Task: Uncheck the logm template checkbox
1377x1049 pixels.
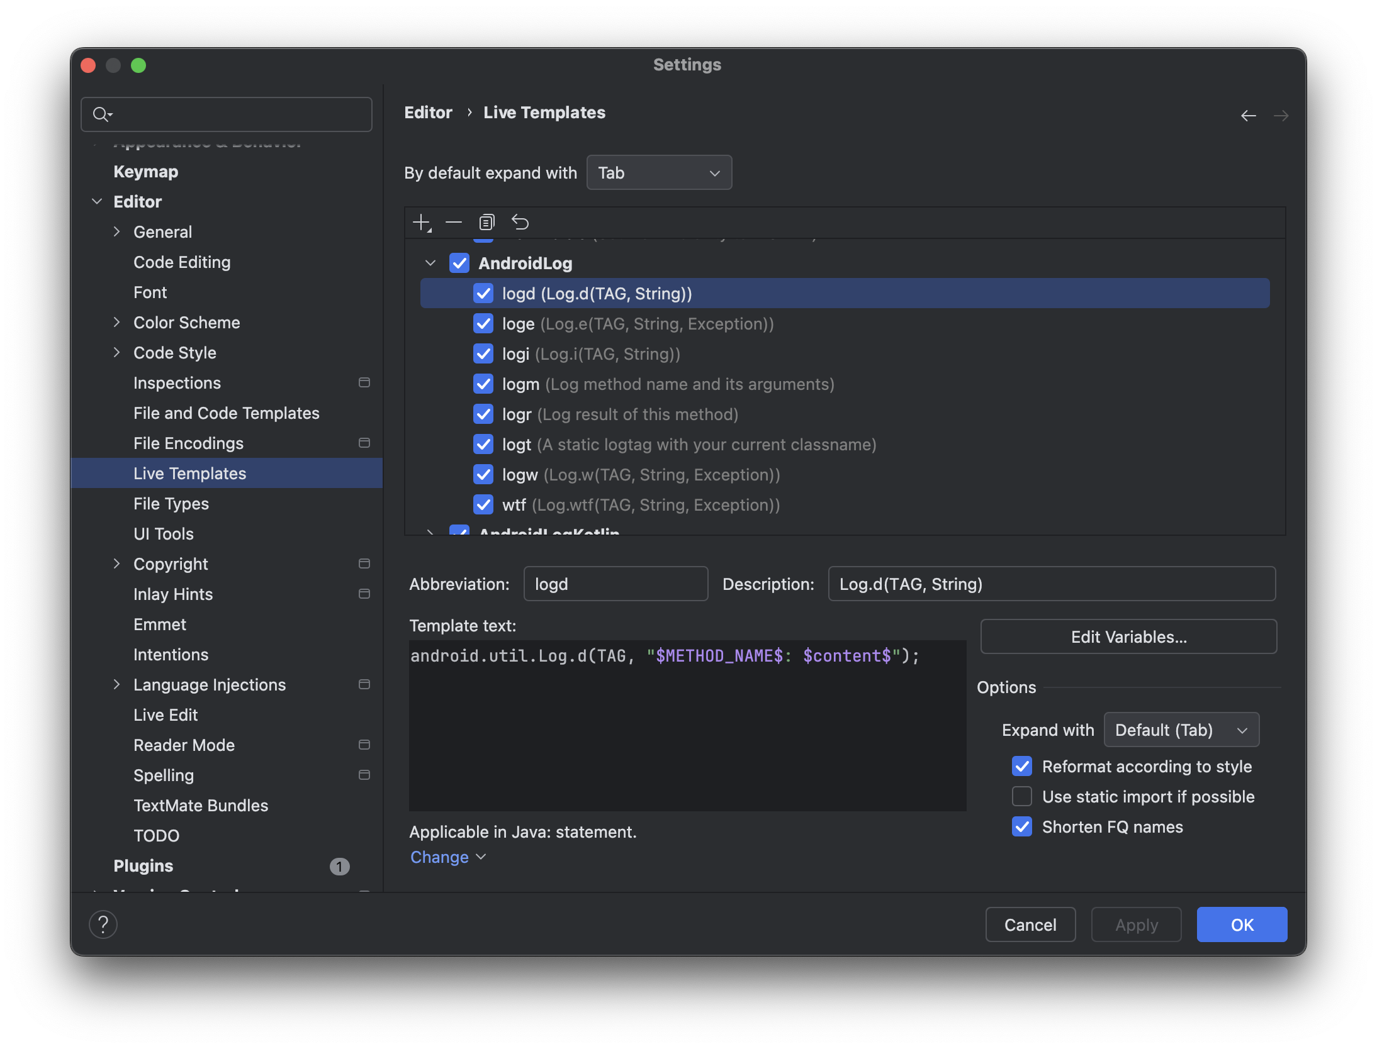Action: (483, 384)
